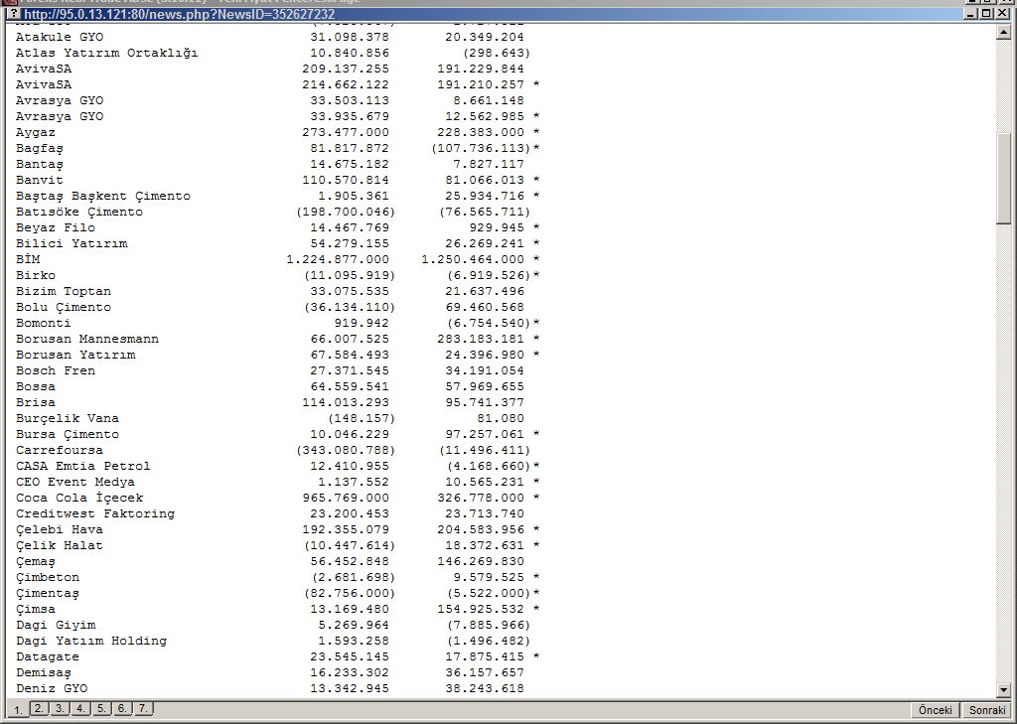
Task: Click the value 965.769.000
Action: [x=346, y=499]
